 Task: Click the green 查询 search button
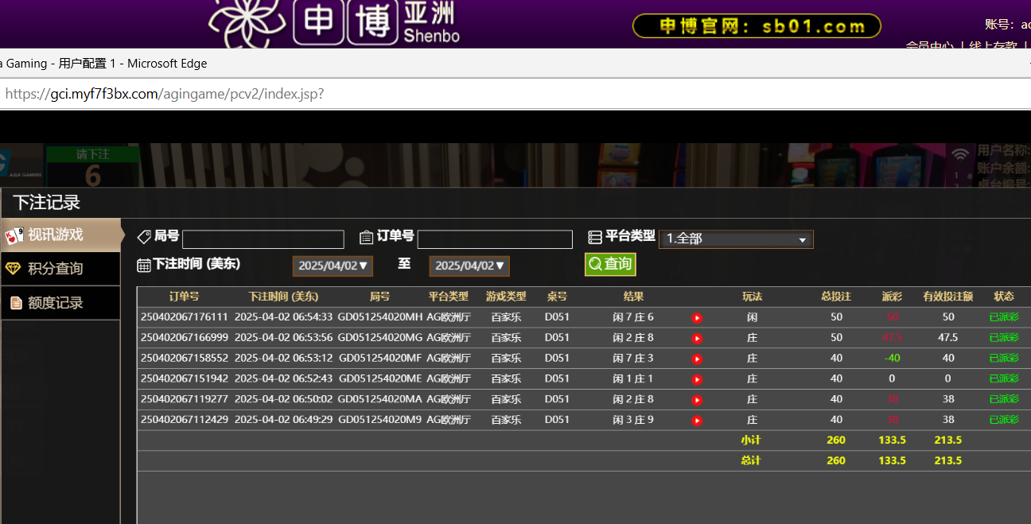pos(610,264)
